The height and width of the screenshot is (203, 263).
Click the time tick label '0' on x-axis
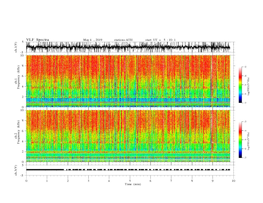point(26,181)
